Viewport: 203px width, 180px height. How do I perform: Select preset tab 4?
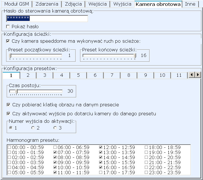(x=62, y=75)
